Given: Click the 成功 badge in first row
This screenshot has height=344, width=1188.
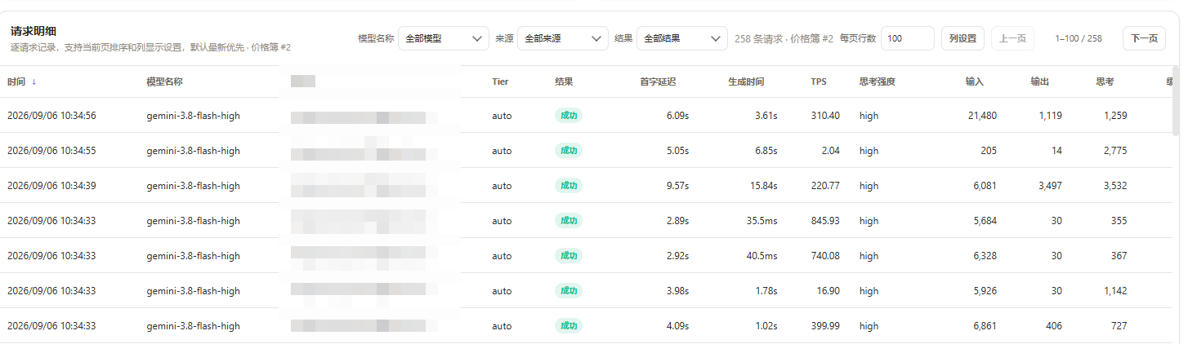Looking at the screenshot, I should pos(568,116).
